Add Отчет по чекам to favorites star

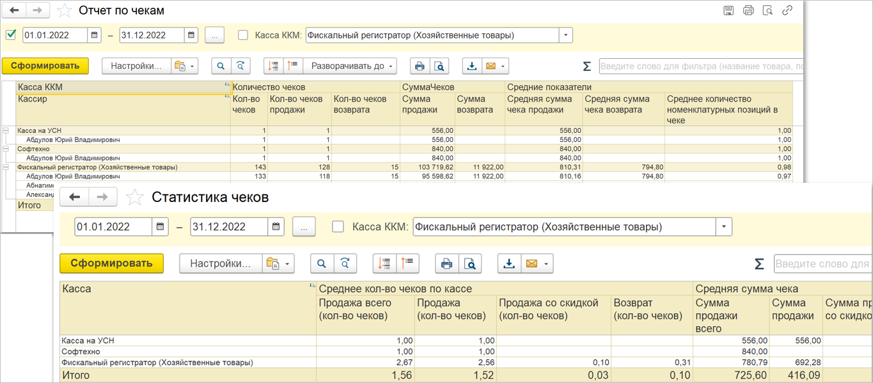click(x=65, y=11)
